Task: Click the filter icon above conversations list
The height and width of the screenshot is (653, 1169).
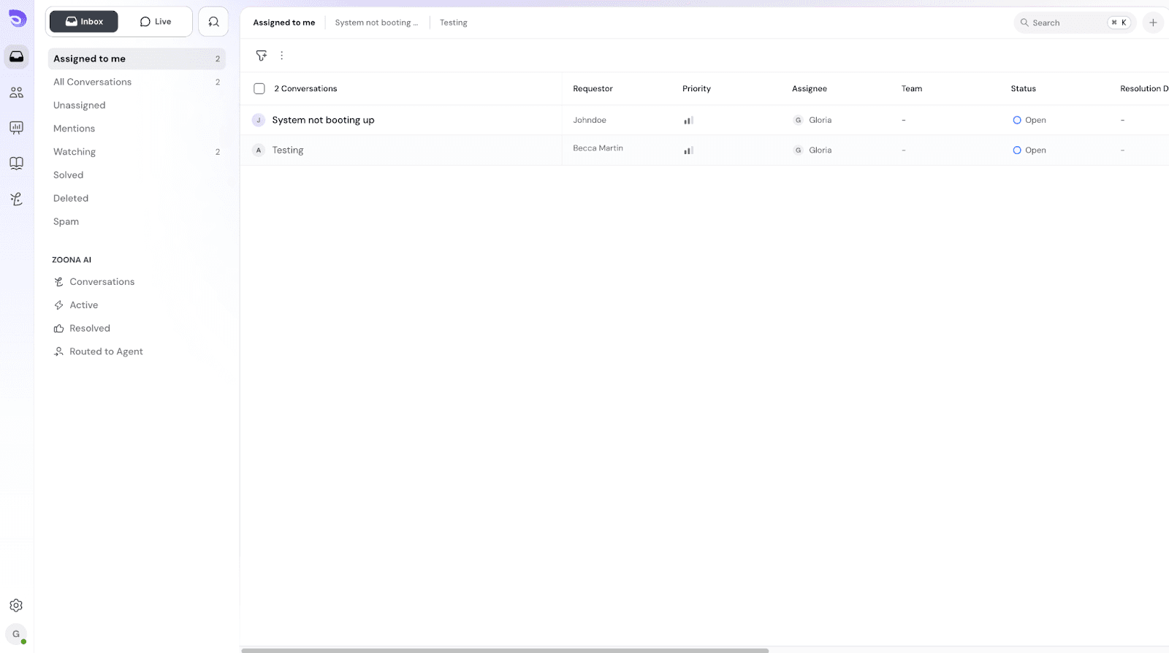Action: coord(262,56)
